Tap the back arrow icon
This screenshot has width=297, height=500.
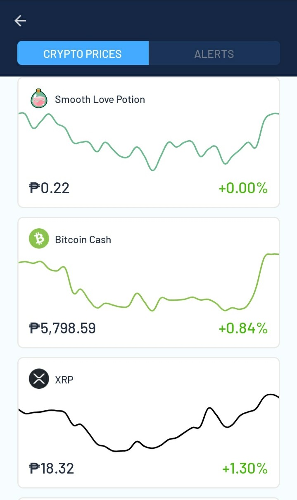[x=20, y=21]
